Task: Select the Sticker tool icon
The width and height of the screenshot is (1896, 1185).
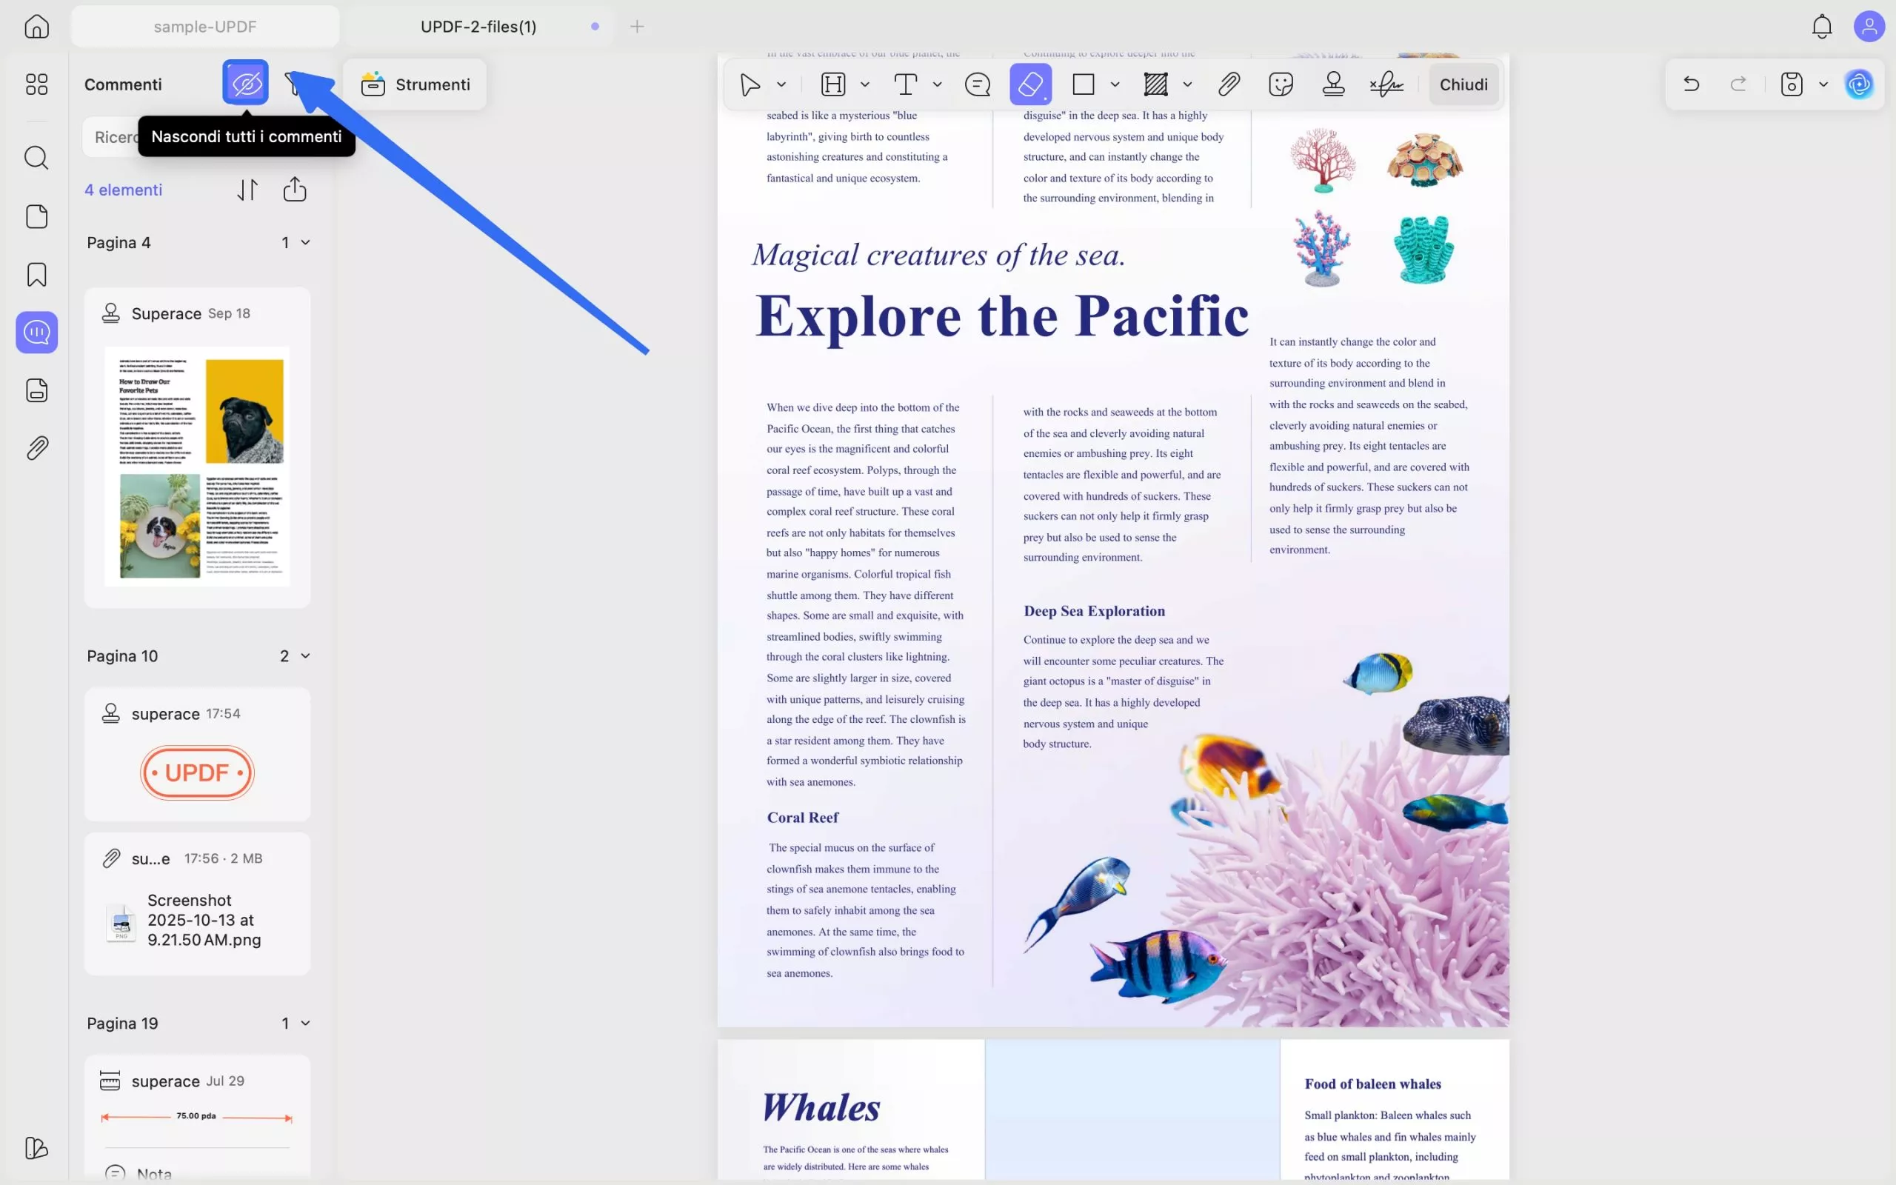Action: pyautogui.click(x=1281, y=84)
